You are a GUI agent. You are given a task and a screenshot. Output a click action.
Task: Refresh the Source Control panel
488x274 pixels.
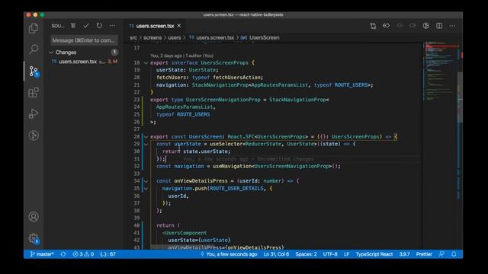tap(99, 26)
